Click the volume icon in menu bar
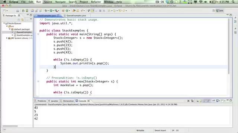The height and width of the screenshot is (133, 238). [x=206, y=2]
